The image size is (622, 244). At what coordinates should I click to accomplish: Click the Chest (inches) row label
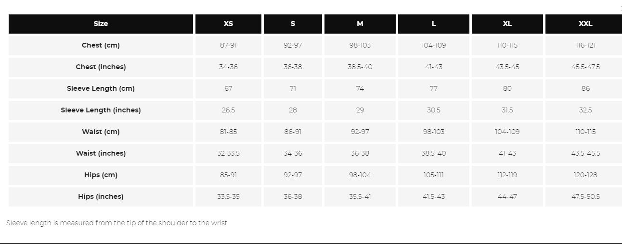point(101,67)
